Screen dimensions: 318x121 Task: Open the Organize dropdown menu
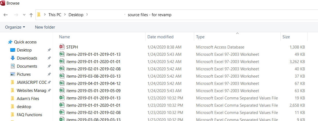[15, 27]
